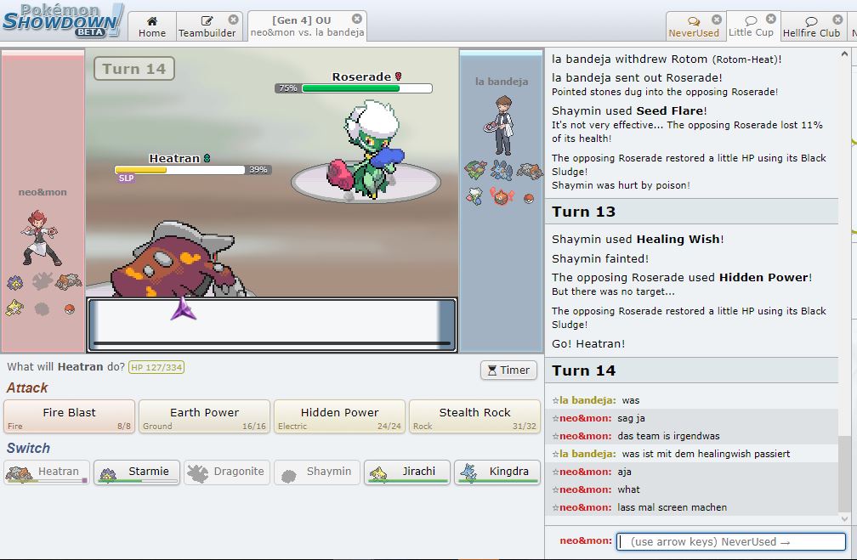Click the opposing Roserade battle sprite
The height and width of the screenshot is (560, 857).
pos(367,150)
